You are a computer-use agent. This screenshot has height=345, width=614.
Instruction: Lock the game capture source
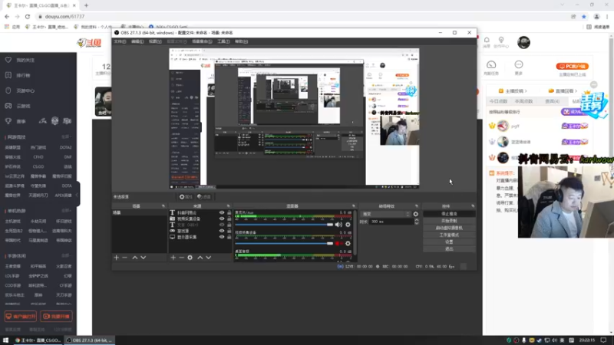click(x=229, y=231)
